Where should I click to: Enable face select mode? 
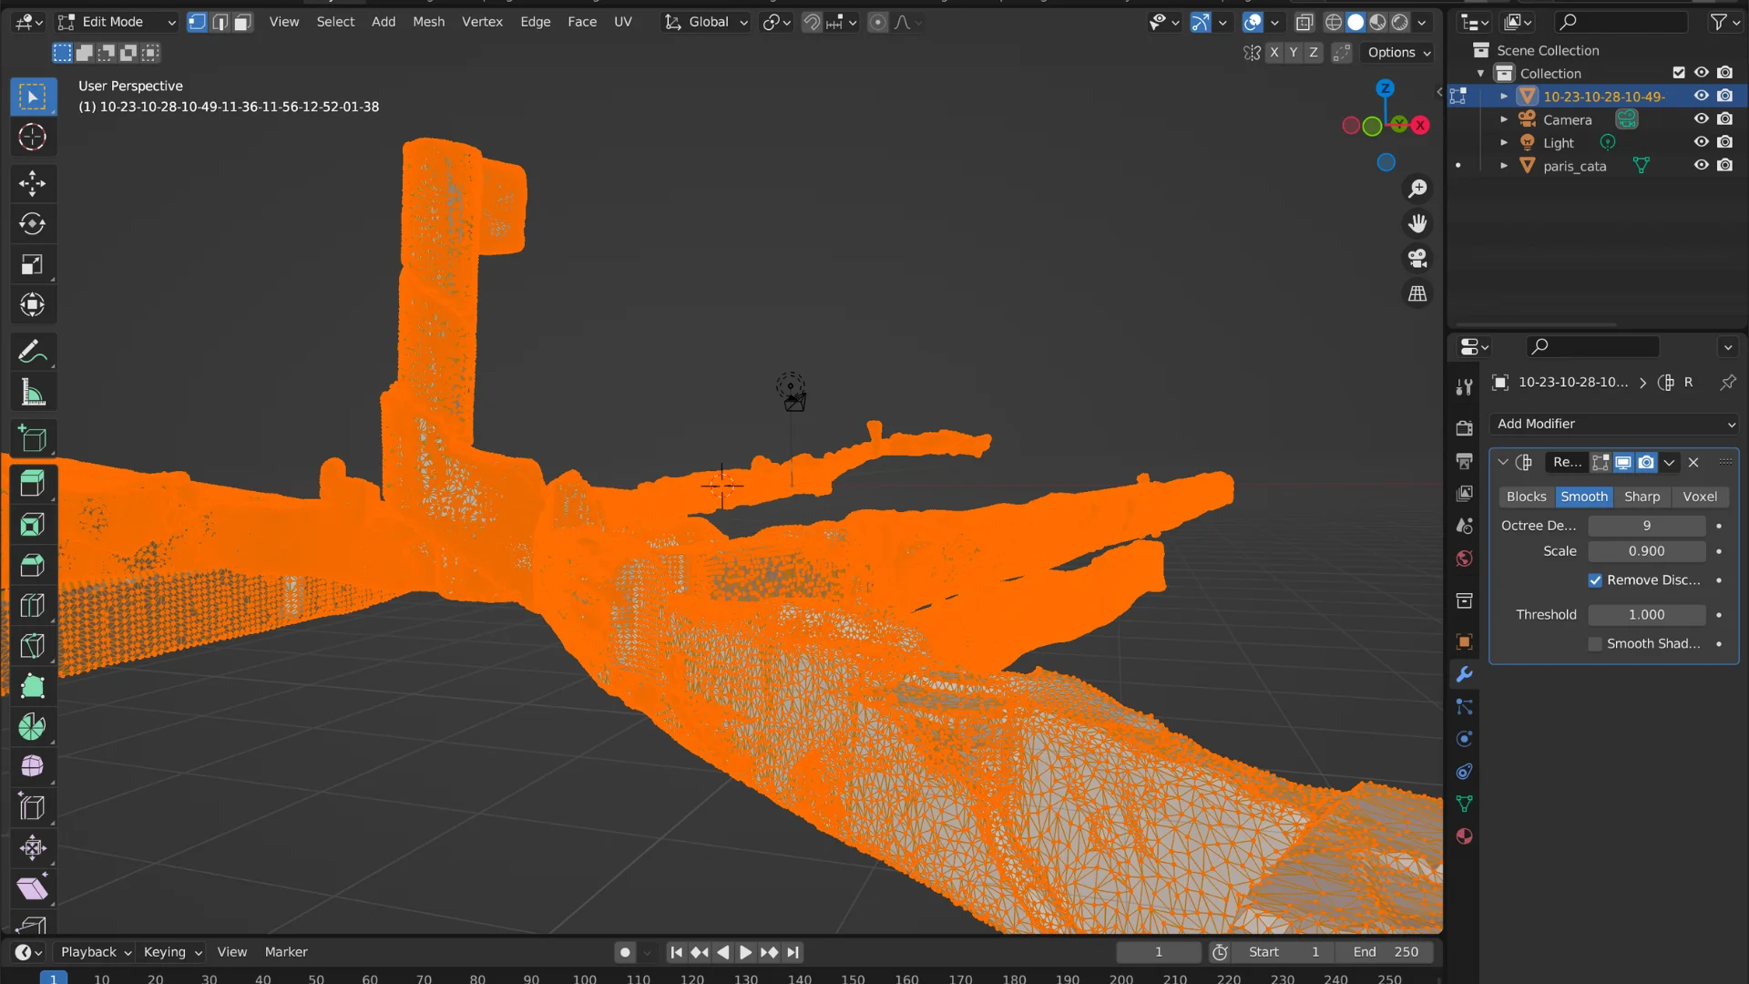coord(243,22)
